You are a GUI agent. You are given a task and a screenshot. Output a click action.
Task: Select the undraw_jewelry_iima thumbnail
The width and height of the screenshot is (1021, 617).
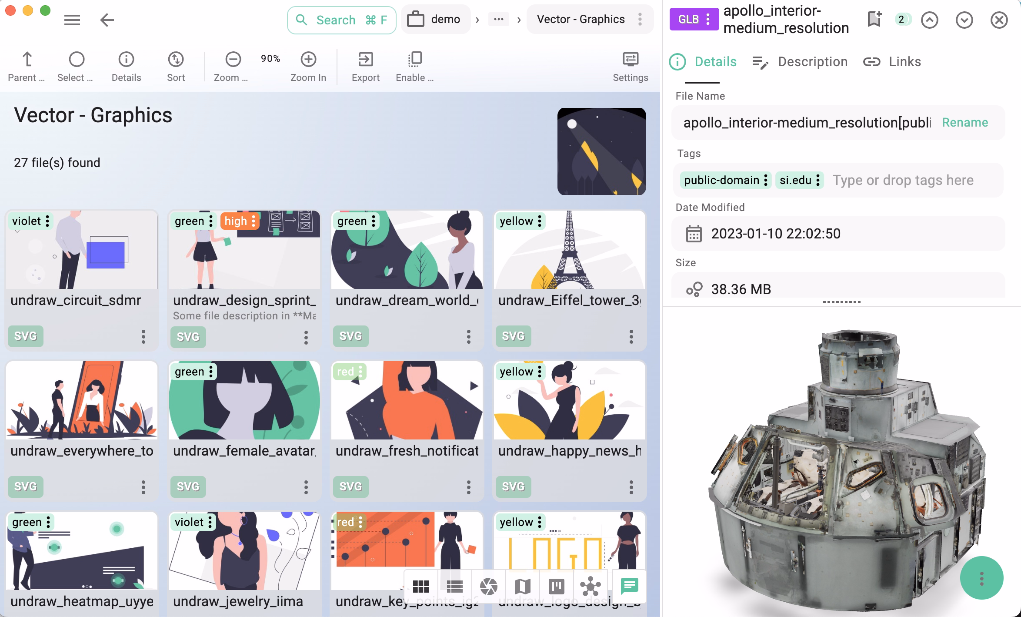244,550
